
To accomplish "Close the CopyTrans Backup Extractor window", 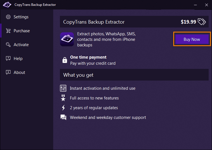I will click(x=206, y=5).
